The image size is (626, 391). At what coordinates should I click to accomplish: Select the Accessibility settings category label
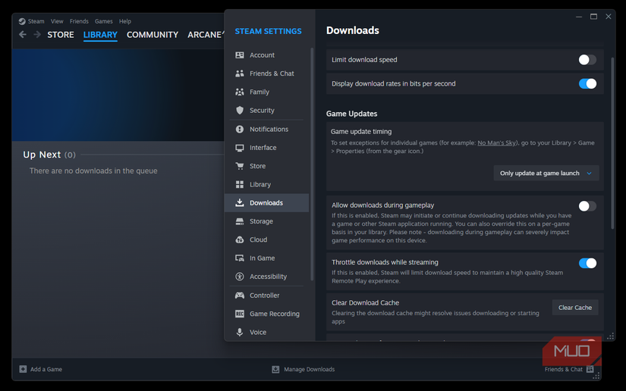[x=268, y=277]
